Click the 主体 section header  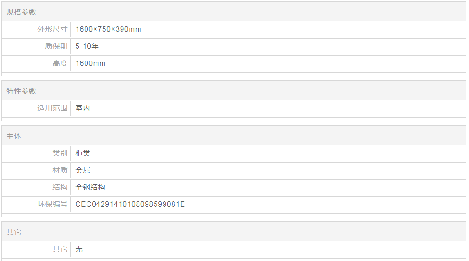tap(14, 136)
